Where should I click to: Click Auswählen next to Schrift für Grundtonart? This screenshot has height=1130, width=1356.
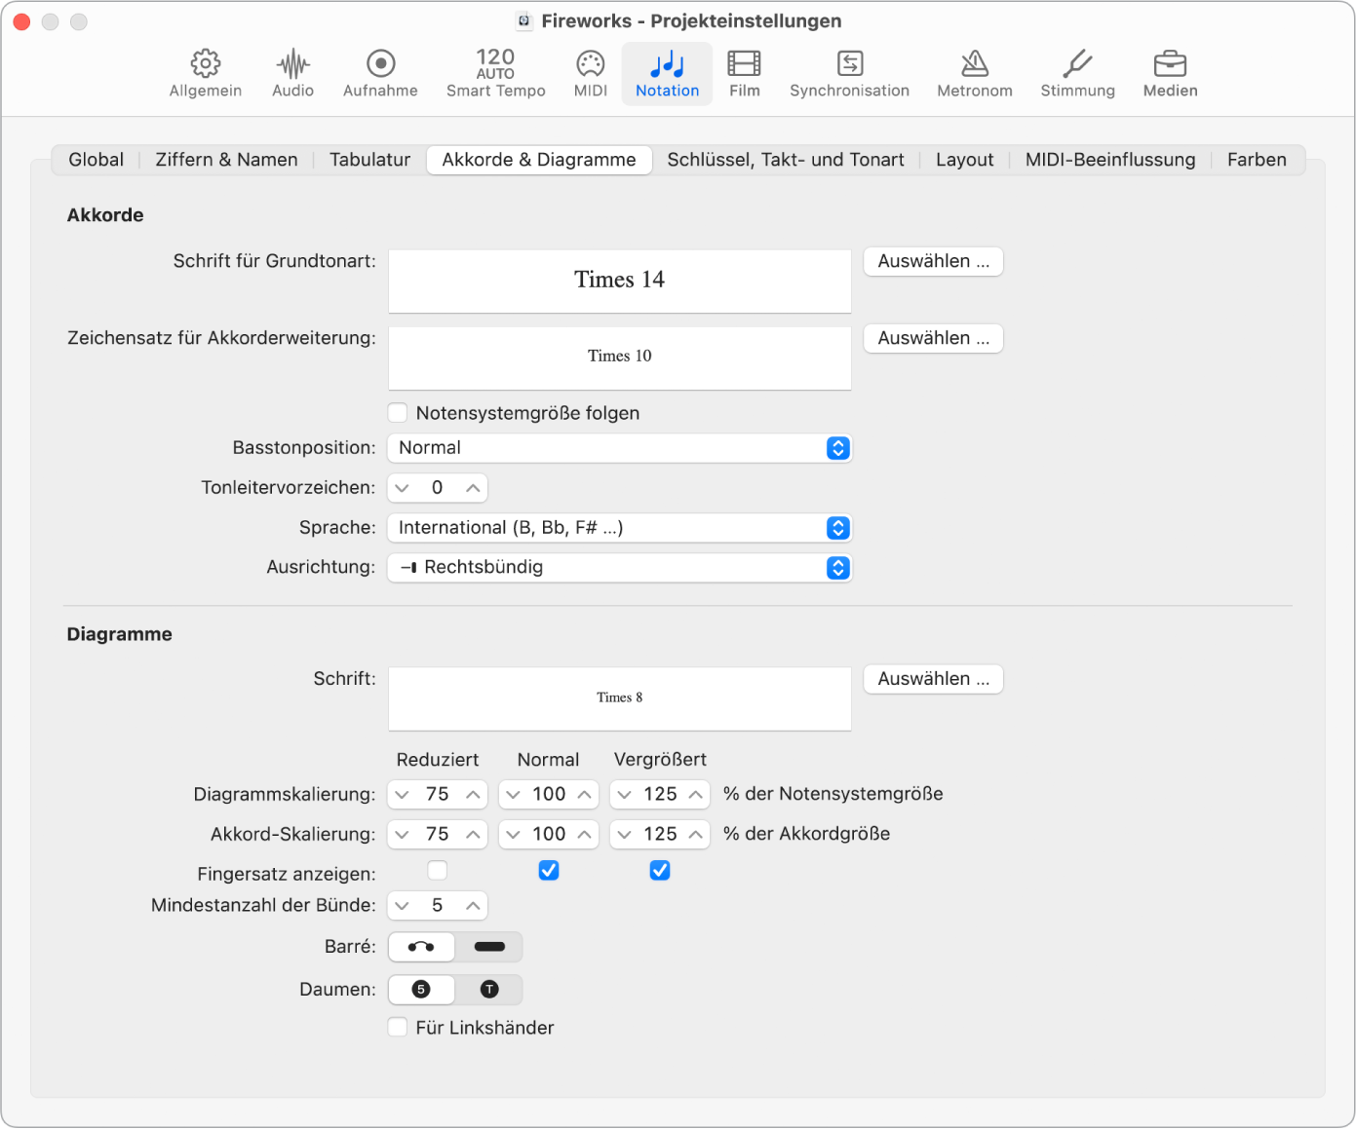point(932,261)
